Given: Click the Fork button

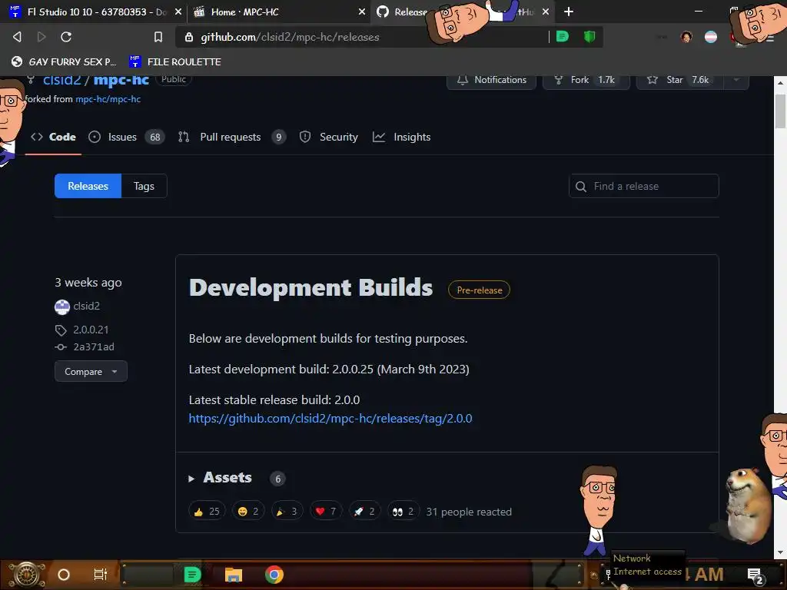Looking at the screenshot, I should pos(586,80).
